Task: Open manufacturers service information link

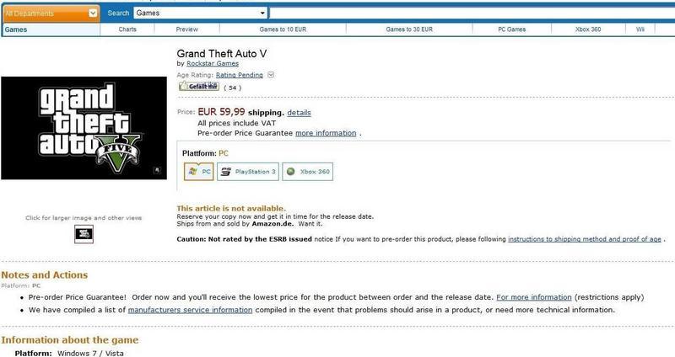Action: coord(191,310)
